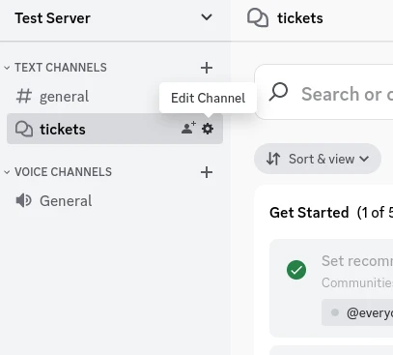Click the hash icon next to general
The width and height of the screenshot is (393, 355).
coord(24,97)
